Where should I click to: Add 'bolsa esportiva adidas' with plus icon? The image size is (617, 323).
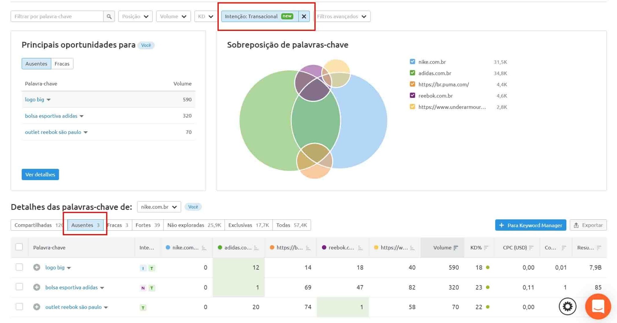(37, 287)
